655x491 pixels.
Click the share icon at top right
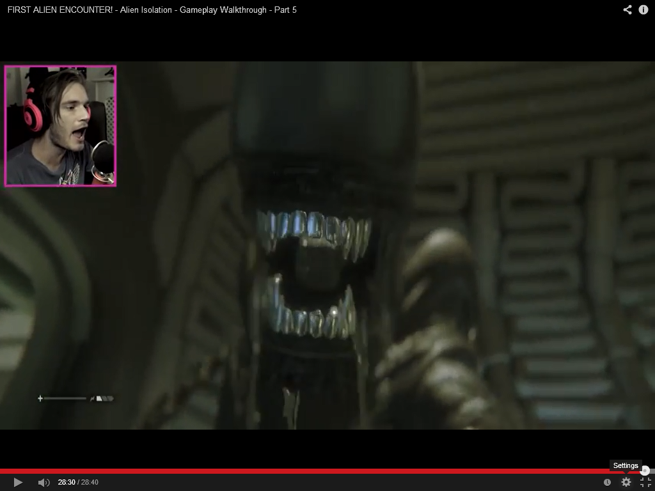(627, 10)
